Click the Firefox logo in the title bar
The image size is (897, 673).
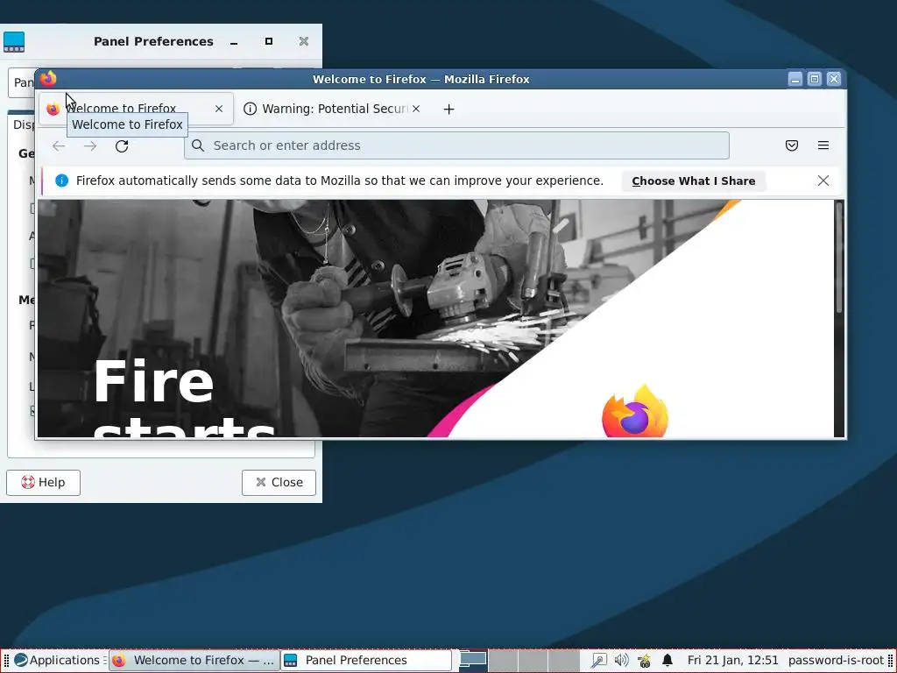[49, 78]
